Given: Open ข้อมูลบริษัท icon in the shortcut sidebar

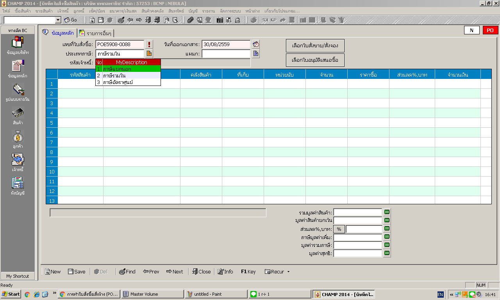Looking at the screenshot, I should pos(18,42).
